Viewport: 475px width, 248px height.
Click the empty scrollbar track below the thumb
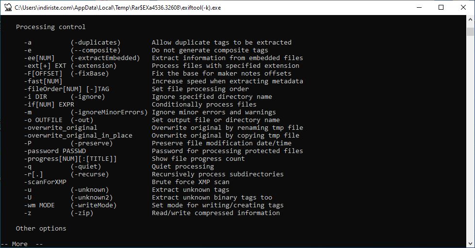470,138
